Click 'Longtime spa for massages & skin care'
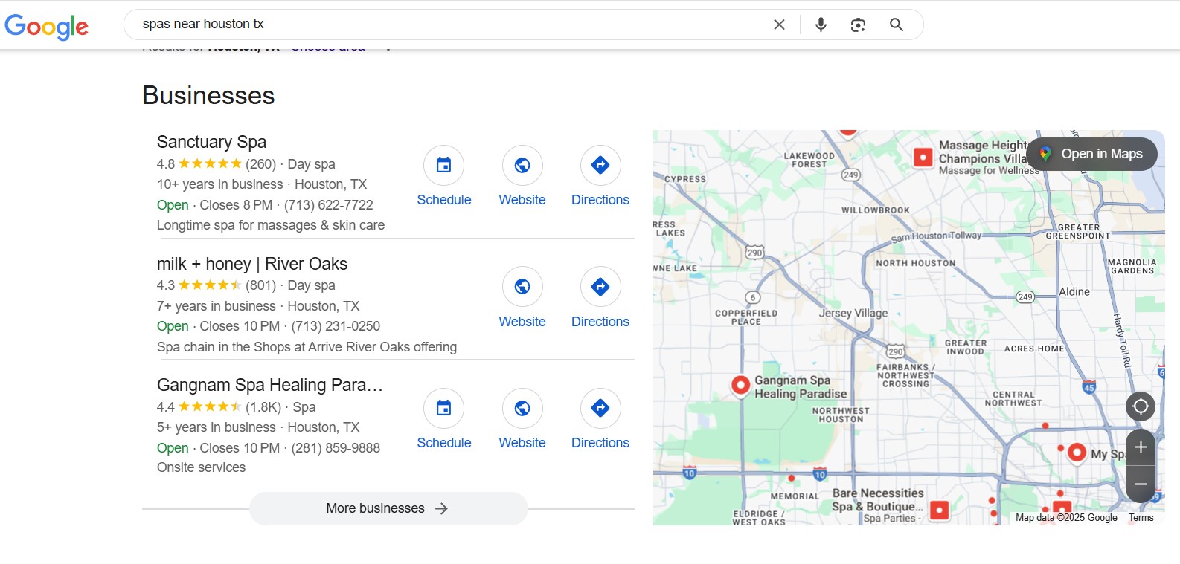 [x=271, y=225]
